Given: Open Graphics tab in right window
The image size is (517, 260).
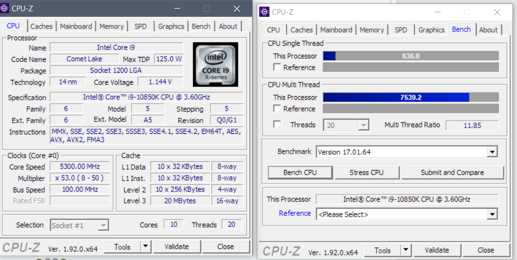Looking at the screenshot, I should tap(431, 30).
